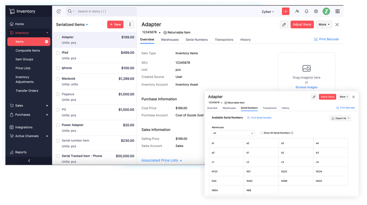Open the green Z profile avatar
The image size is (367, 205).
coord(326,11)
